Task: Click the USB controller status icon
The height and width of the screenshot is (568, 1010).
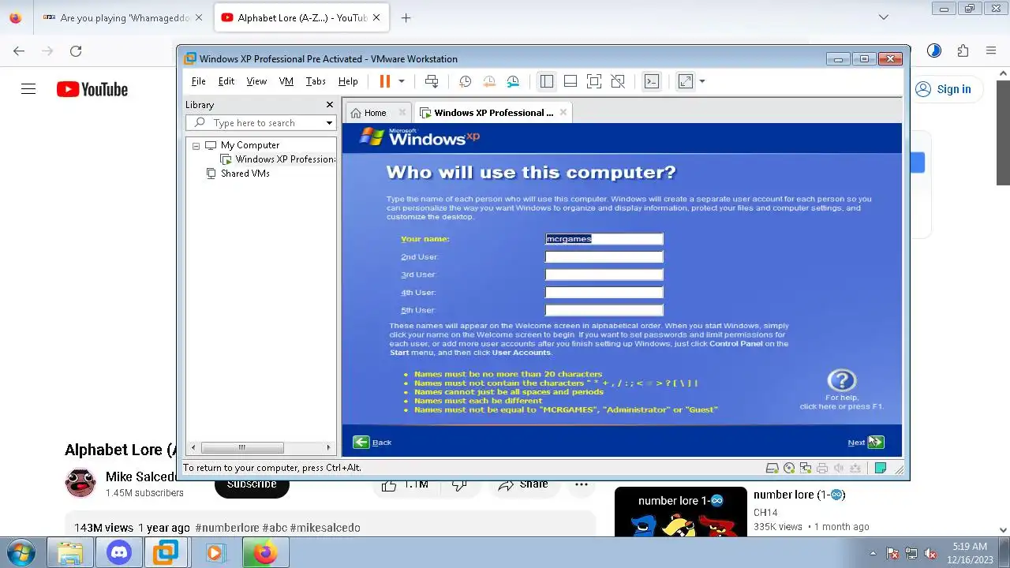Action: click(x=855, y=468)
